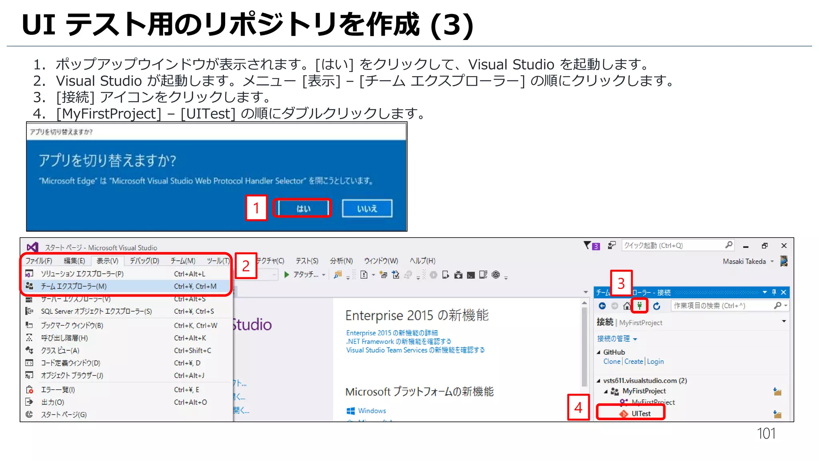Open Visual Studio Team Services 新機能 link

415,350
